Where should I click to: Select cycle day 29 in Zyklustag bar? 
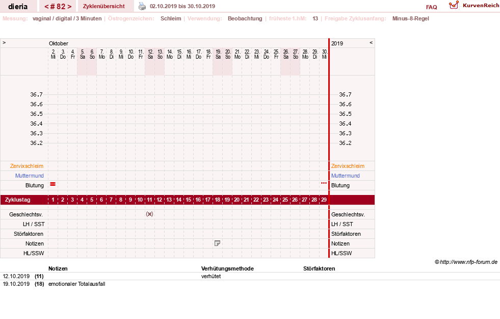[324, 200]
